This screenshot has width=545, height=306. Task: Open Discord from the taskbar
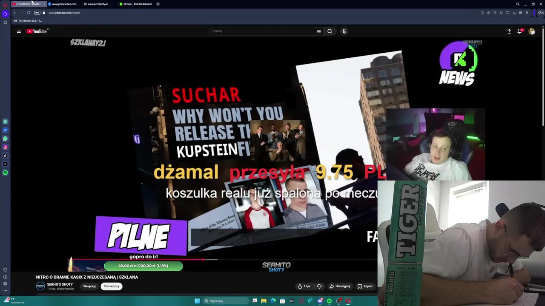coord(320,301)
